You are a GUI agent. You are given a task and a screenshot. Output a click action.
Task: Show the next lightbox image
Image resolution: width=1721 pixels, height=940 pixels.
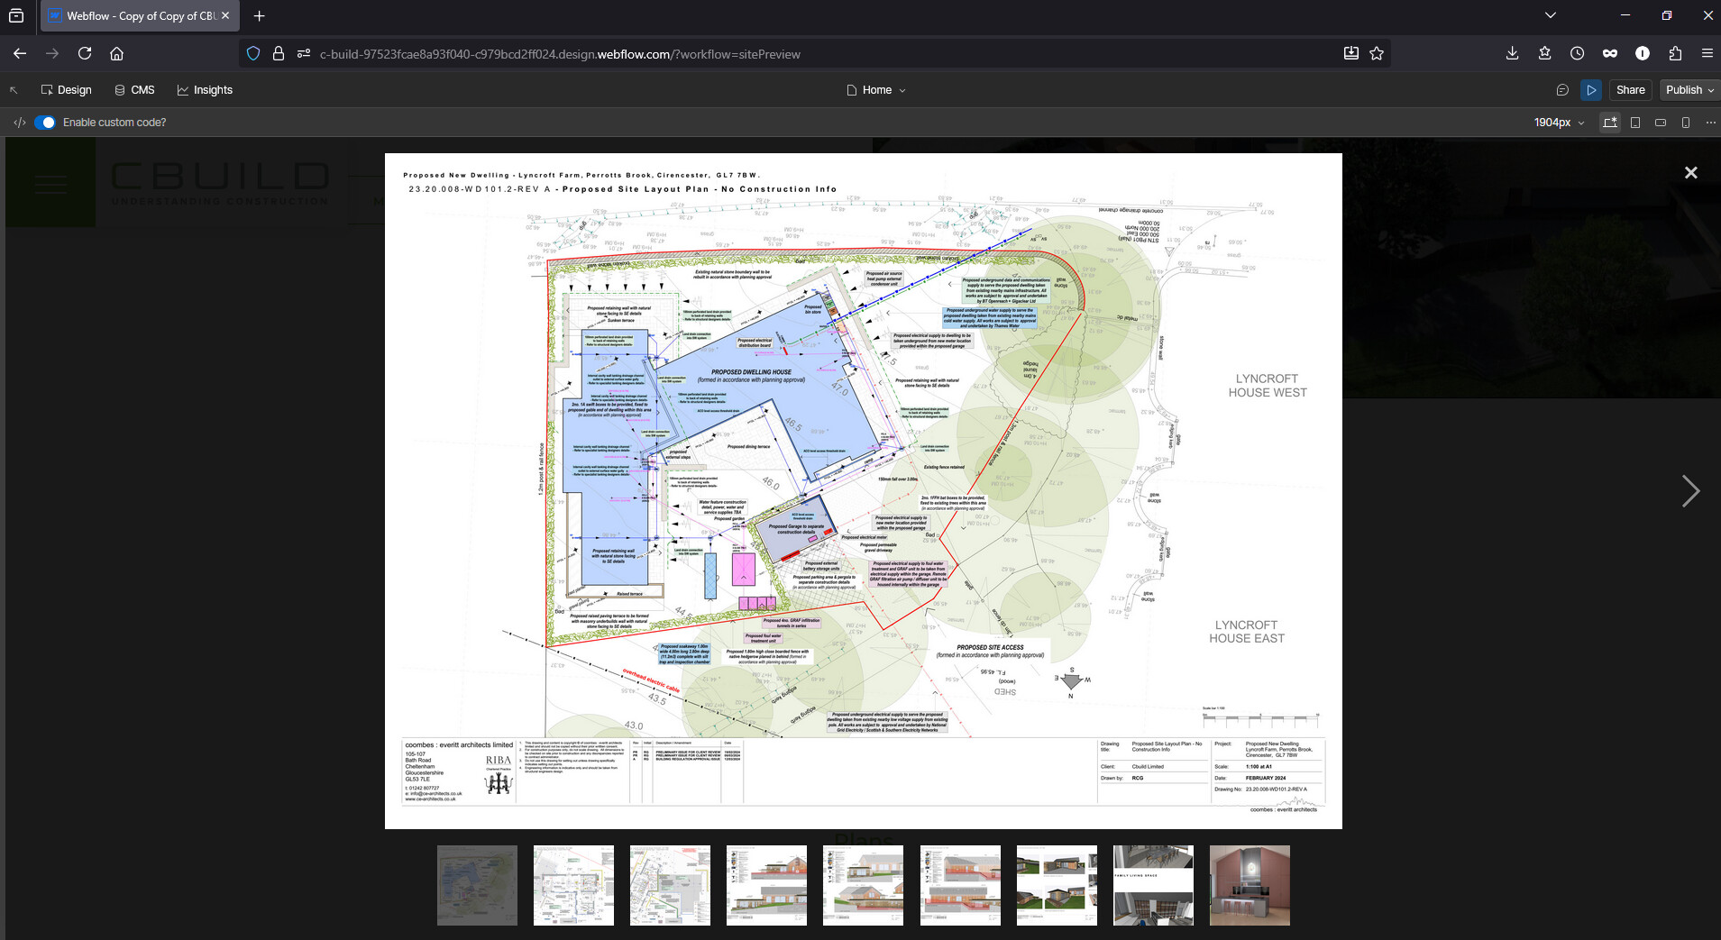[x=1690, y=491]
